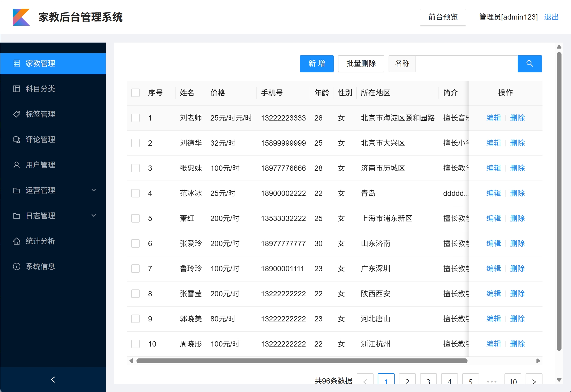
Task: Tick the checkbox for 刘德华's row
Action: [135, 143]
